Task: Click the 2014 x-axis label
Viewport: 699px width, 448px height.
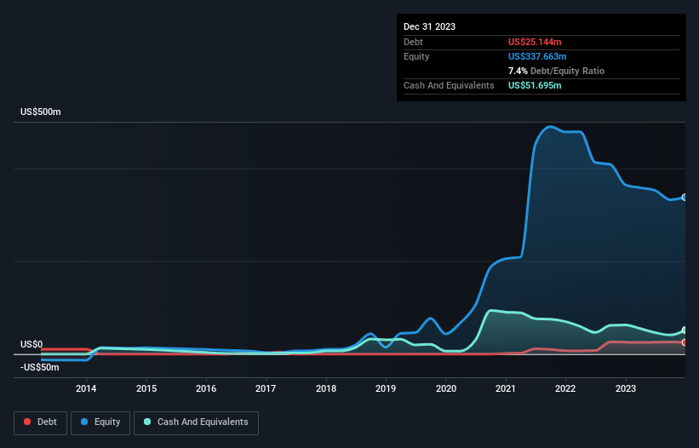Action: 86,388
